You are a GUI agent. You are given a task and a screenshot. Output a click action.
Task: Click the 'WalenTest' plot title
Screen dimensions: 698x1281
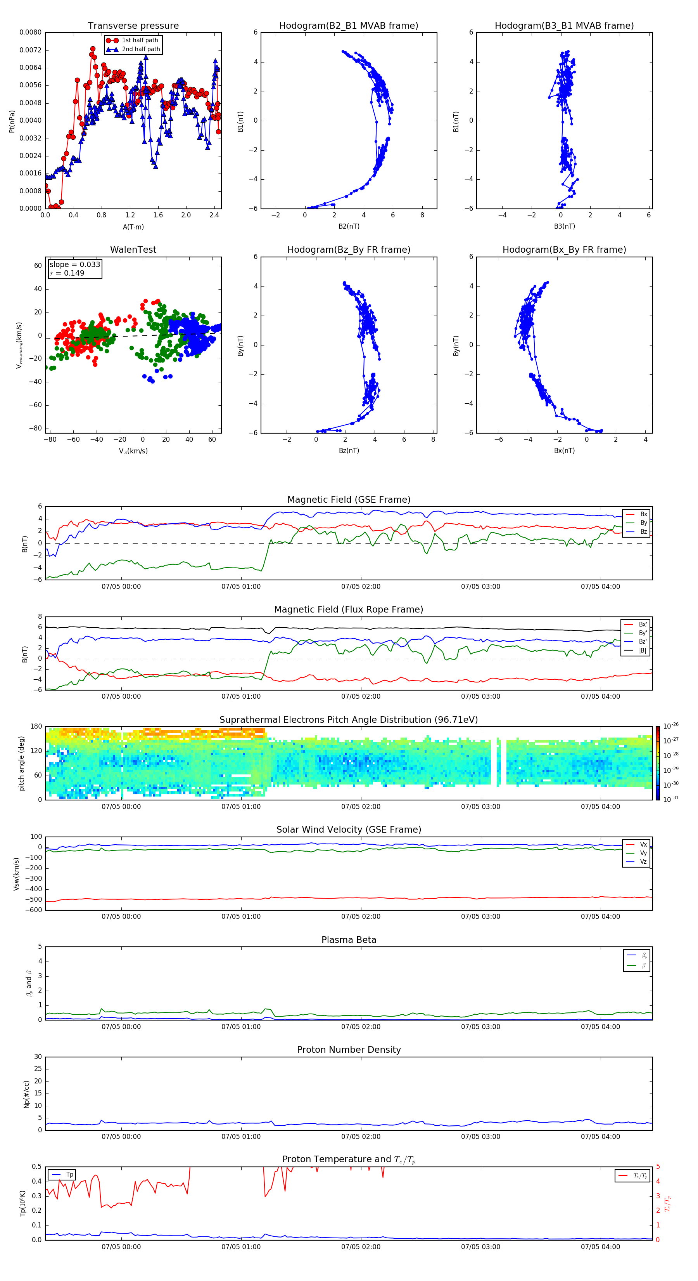click(x=133, y=250)
